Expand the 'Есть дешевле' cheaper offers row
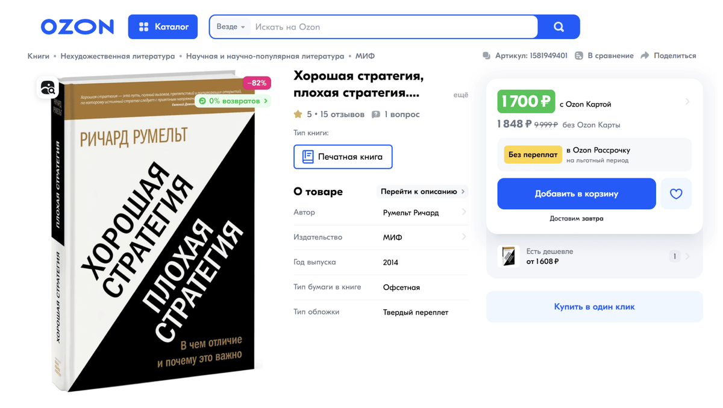This screenshot has width=723, height=408. 594,256
